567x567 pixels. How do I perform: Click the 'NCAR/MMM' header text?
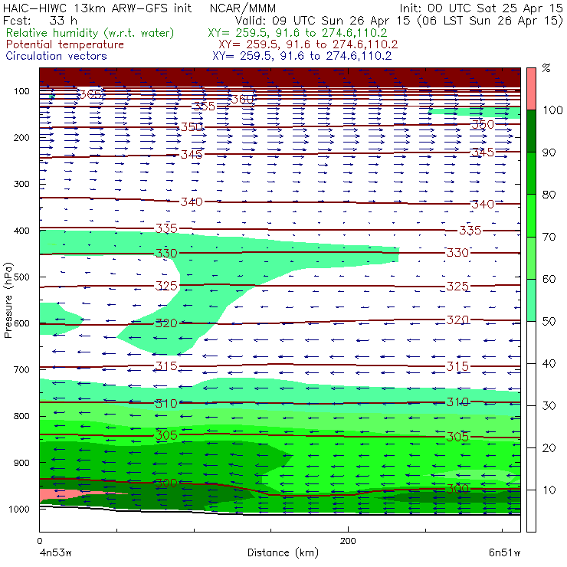pos(243,8)
